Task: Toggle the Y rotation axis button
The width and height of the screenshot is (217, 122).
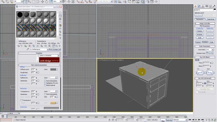Action: click(210, 53)
